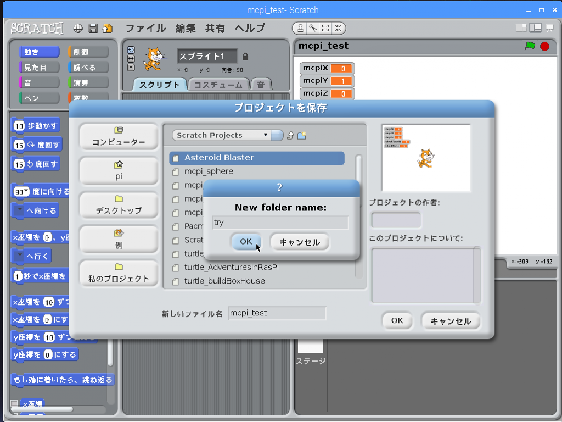562x422 pixels.
Task: Open the 編集 menu
Action: [186, 28]
